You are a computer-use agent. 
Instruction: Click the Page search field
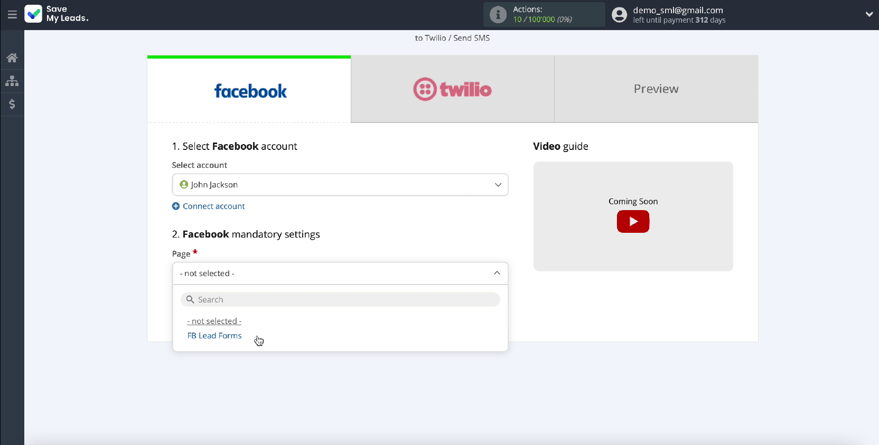(x=340, y=299)
